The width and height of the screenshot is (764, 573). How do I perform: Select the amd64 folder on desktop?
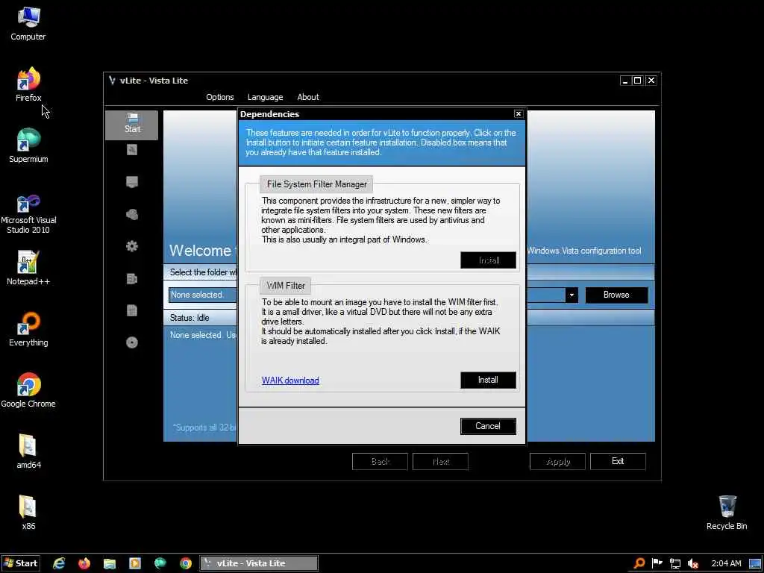(x=28, y=451)
